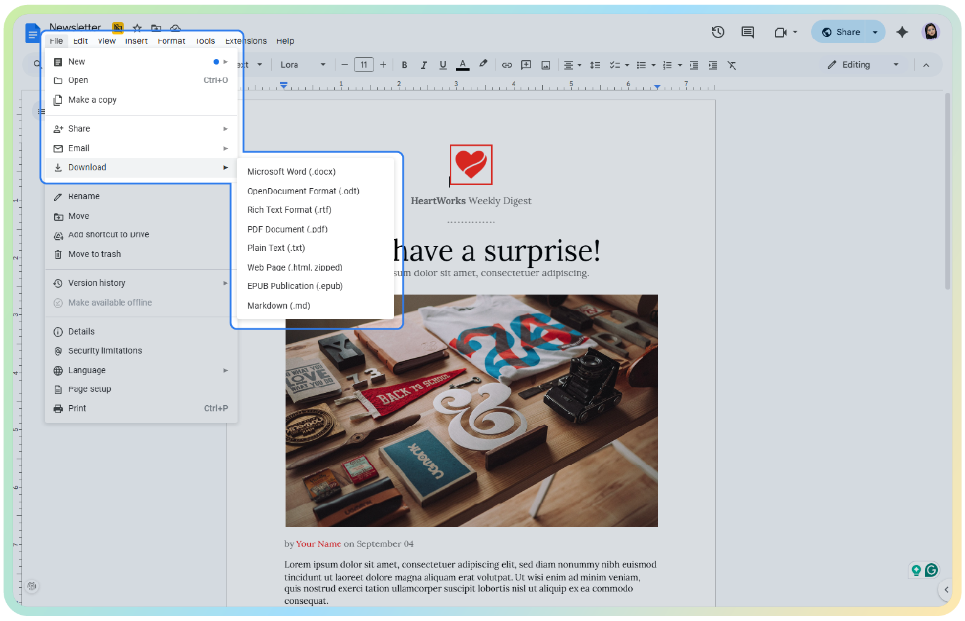Toggle italic formatting
Viewport: 965px width, 621px height.
point(423,65)
